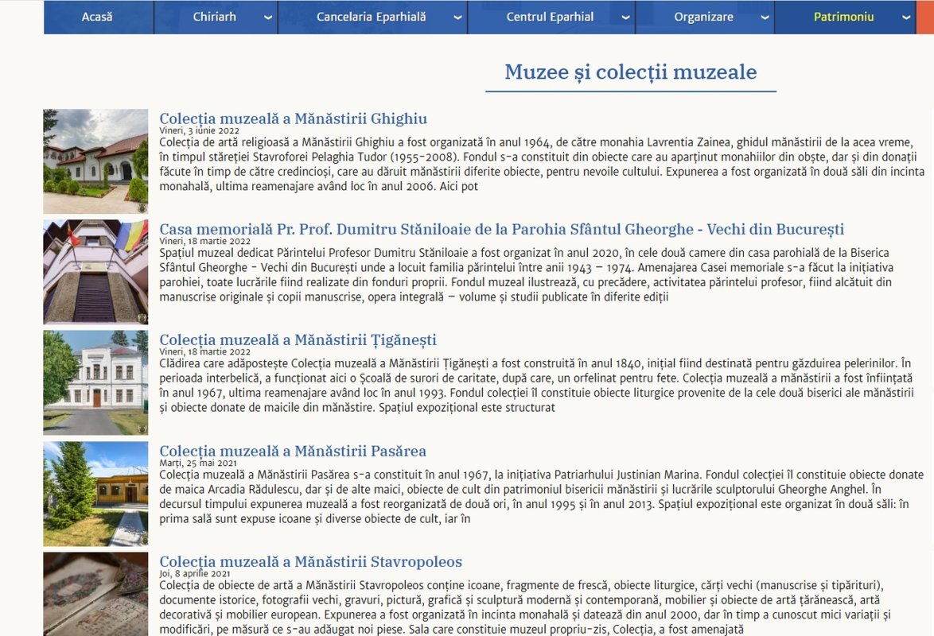Image resolution: width=934 pixels, height=636 pixels.
Task: Click the Țigănești white building thumbnail
Action: click(x=95, y=382)
